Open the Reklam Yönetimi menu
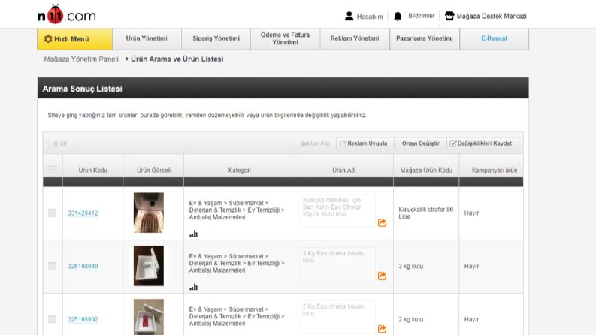The image size is (596, 335). click(355, 39)
